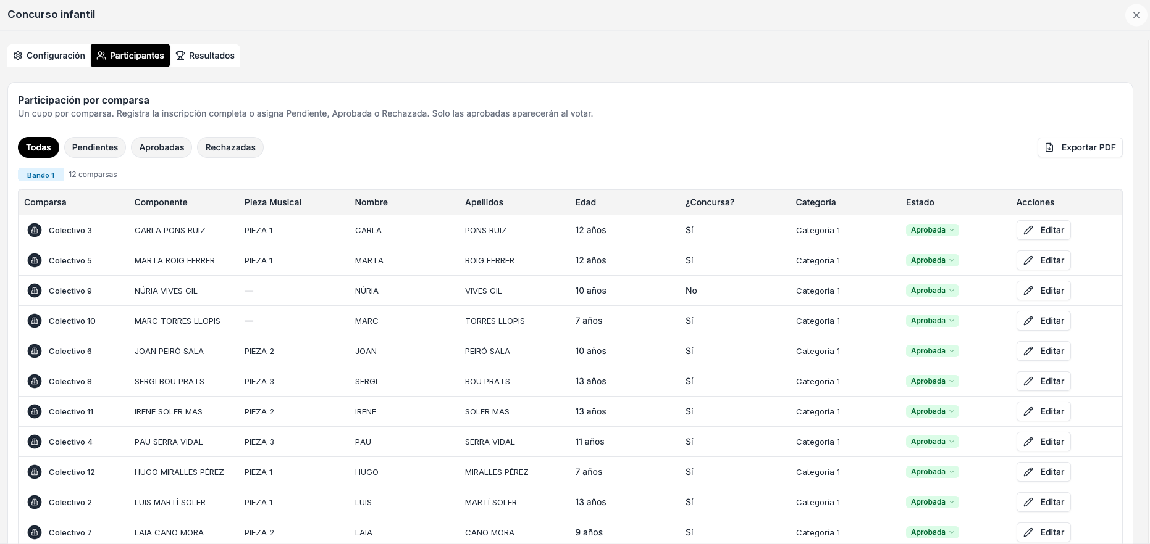
Task: Open Aprobada status dropdown for Colectivo 10
Action: pyautogui.click(x=932, y=321)
